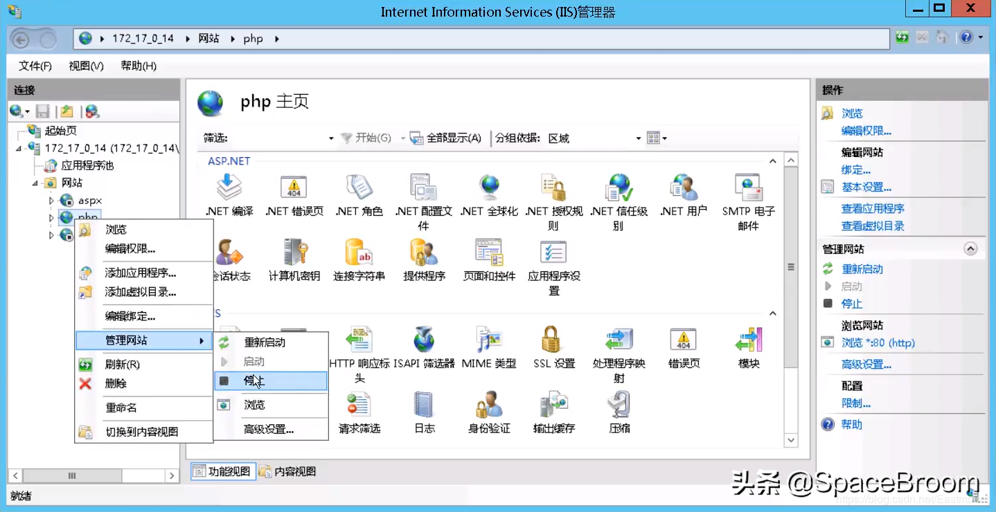Click the navigation back arrow button
This screenshot has width=996, height=512.
tap(20, 39)
